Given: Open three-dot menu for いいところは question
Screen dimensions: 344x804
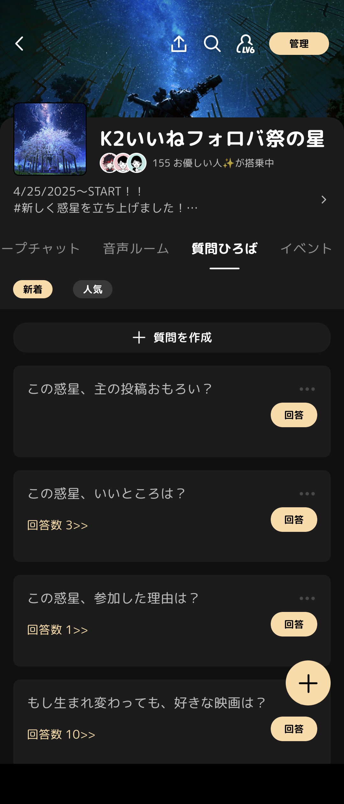Looking at the screenshot, I should [x=307, y=494].
